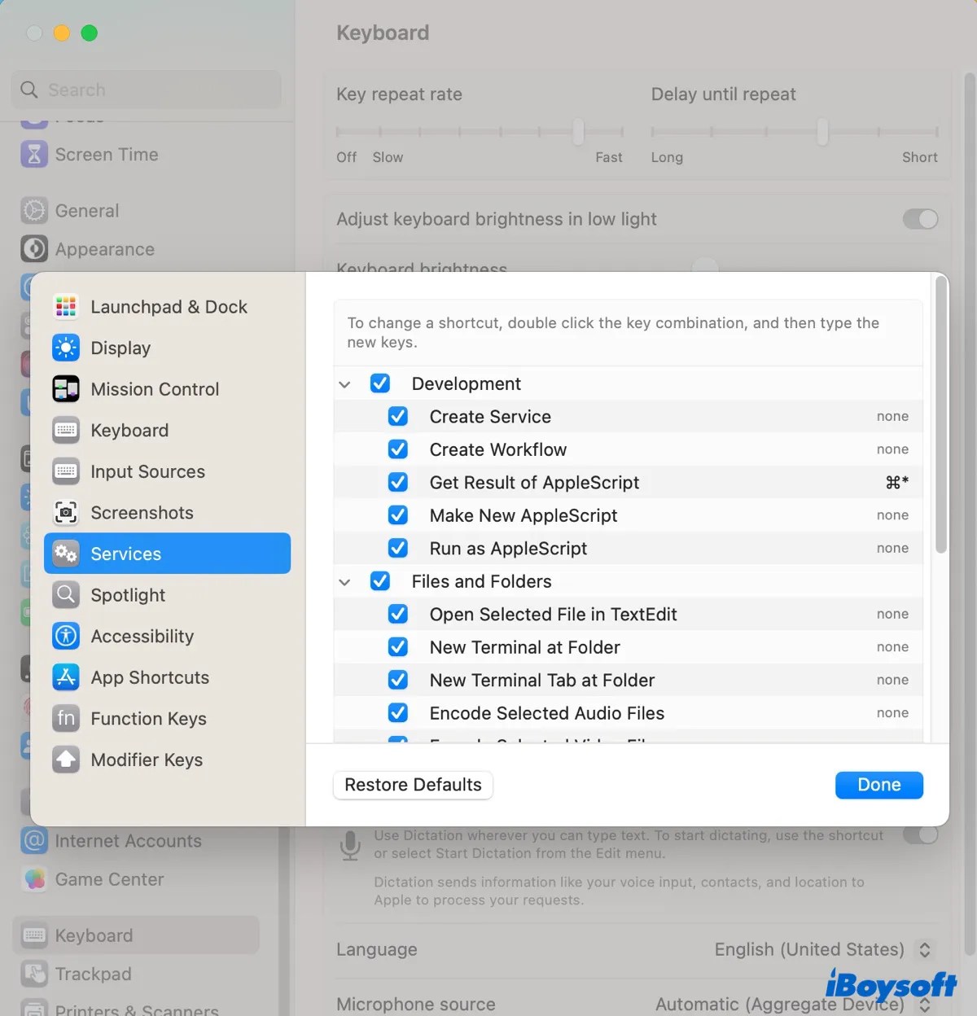
Task: Adjust the Key repeat rate slider
Action: point(577,130)
